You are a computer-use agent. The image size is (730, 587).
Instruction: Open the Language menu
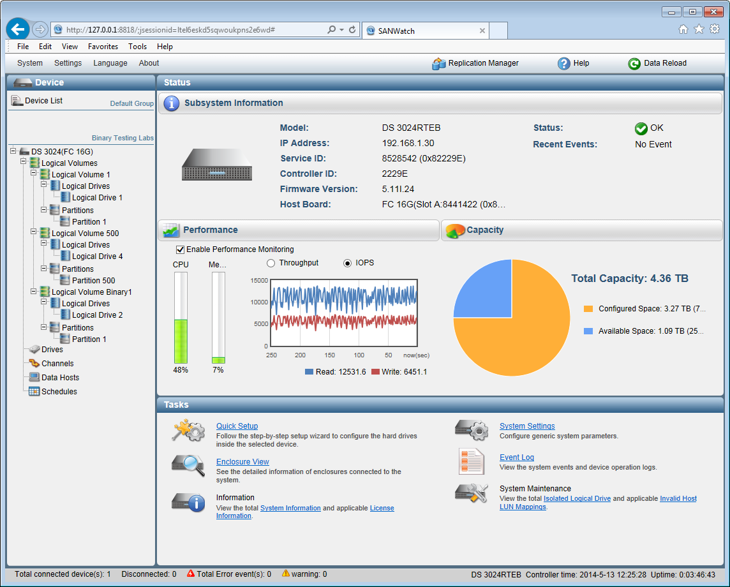110,63
